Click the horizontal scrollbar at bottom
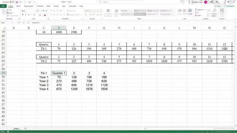 tap(180, 129)
